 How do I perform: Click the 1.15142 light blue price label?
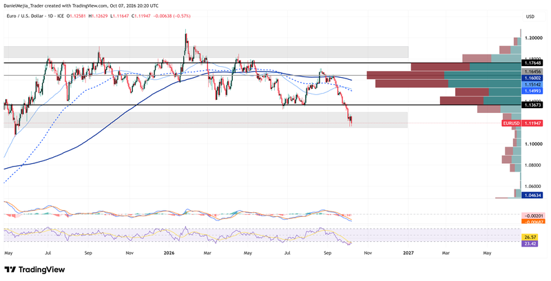pos(532,85)
